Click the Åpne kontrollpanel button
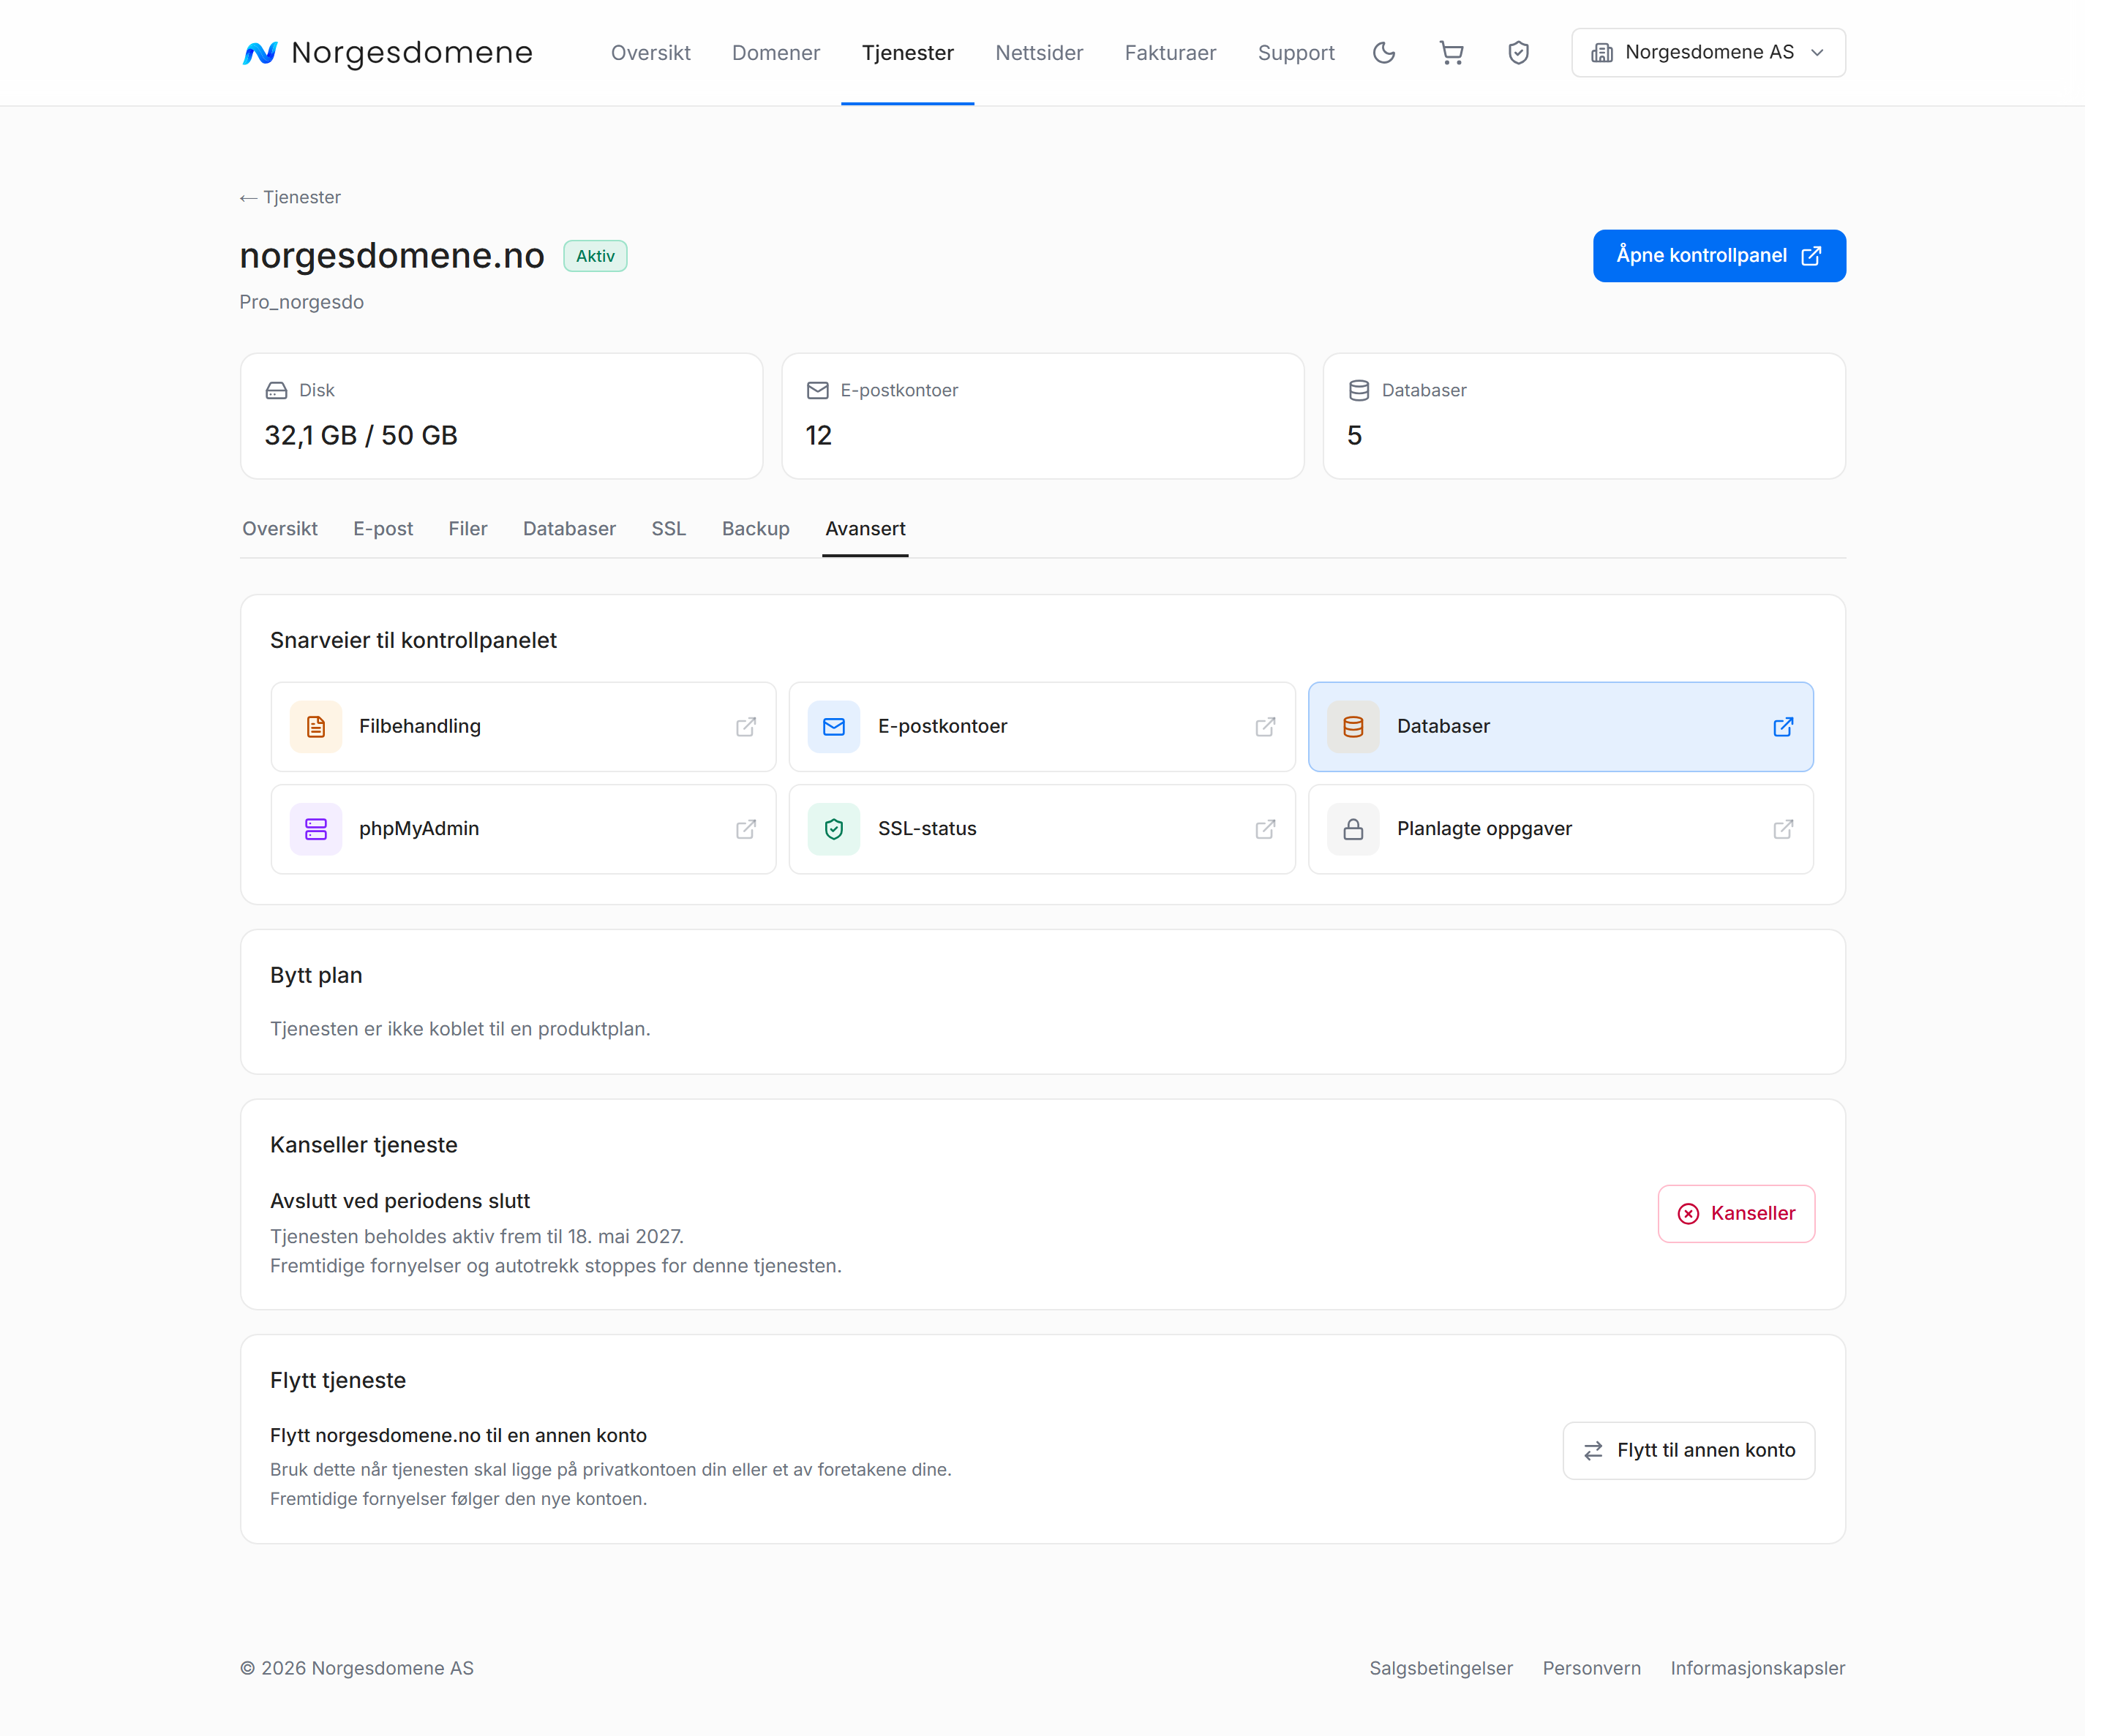This screenshot has width=2107, height=1736. 1719,256
